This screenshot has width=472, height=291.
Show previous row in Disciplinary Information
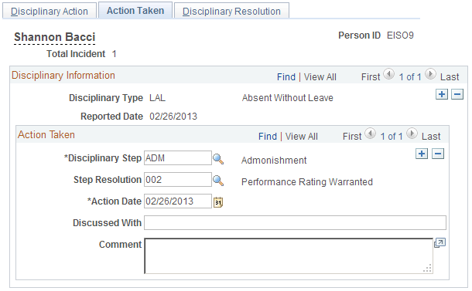pos(389,74)
